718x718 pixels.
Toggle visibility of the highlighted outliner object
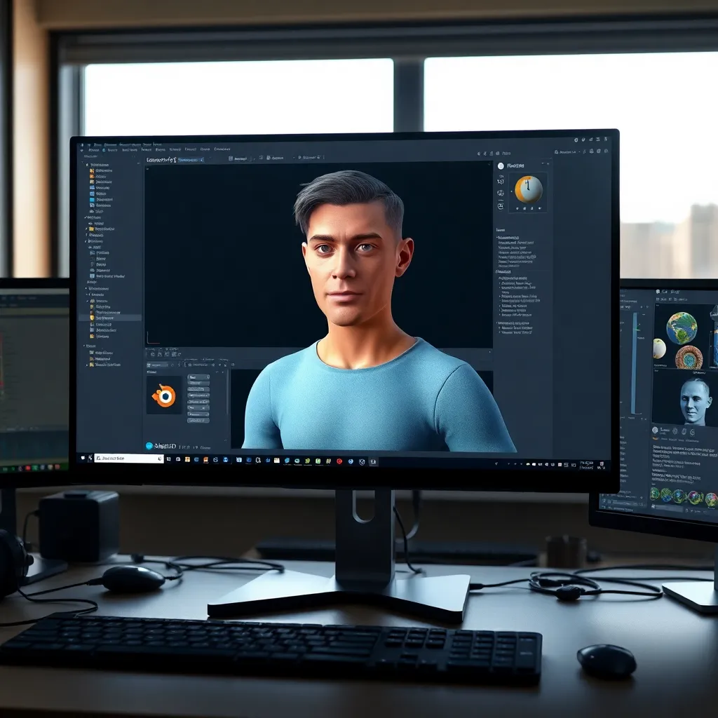(x=137, y=317)
